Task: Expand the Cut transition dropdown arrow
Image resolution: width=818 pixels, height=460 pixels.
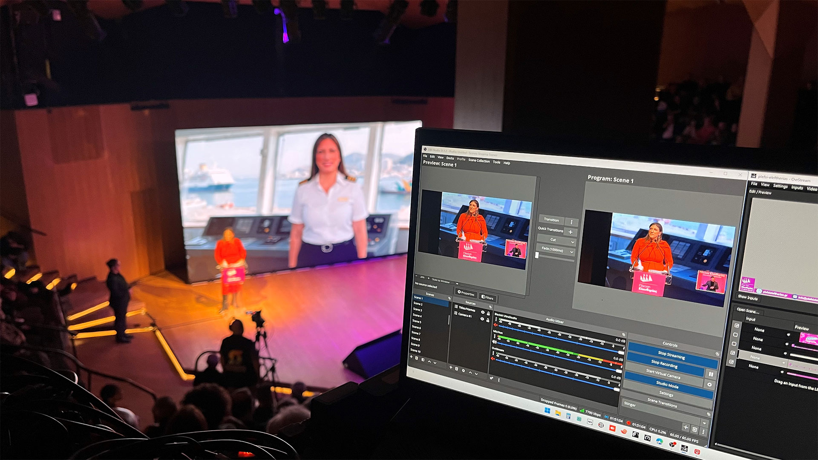Action: click(x=572, y=242)
